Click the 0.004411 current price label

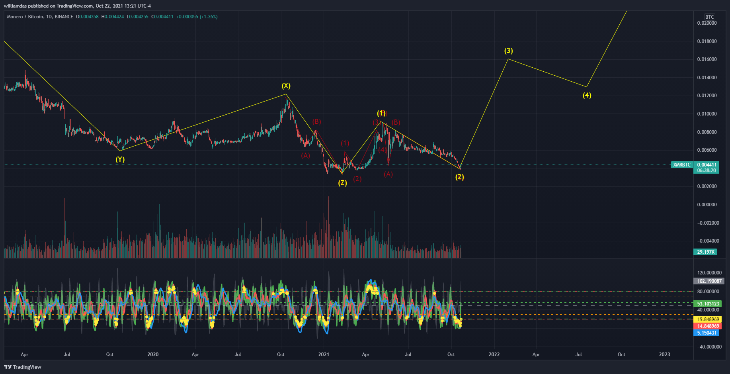coord(707,165)
